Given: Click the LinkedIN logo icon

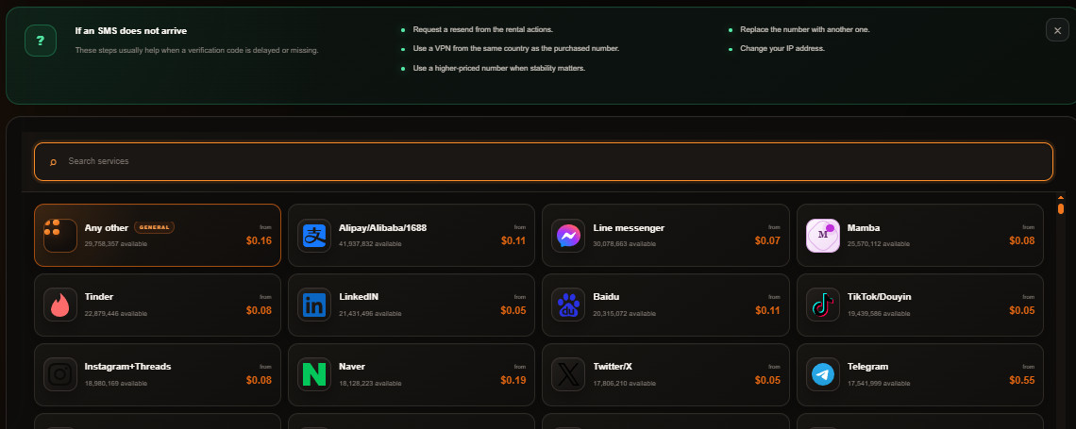Looking at the screenshot, I should click(x=314, y=305).
